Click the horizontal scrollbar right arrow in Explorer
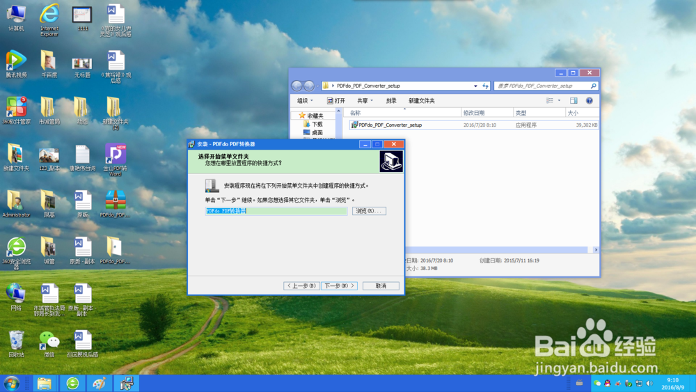 596,250
